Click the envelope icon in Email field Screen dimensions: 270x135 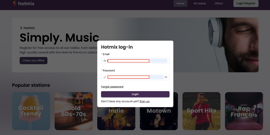pos(105,61)
